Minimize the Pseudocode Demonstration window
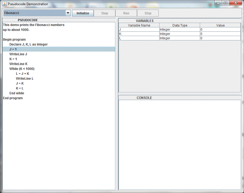This screenshot has height=193, width=244. click(218, 3)
